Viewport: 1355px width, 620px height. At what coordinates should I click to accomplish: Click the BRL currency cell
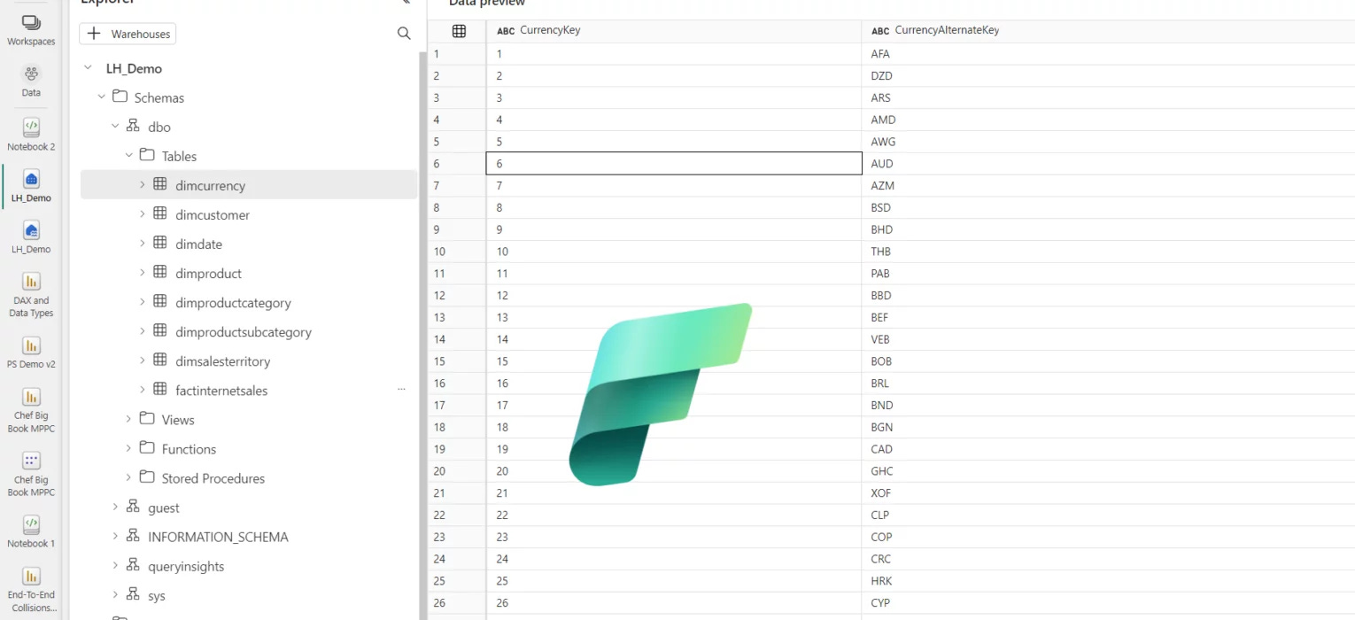(x=1108, y=384)
